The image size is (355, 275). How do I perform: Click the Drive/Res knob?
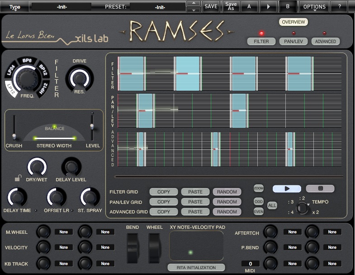point(80,78)
